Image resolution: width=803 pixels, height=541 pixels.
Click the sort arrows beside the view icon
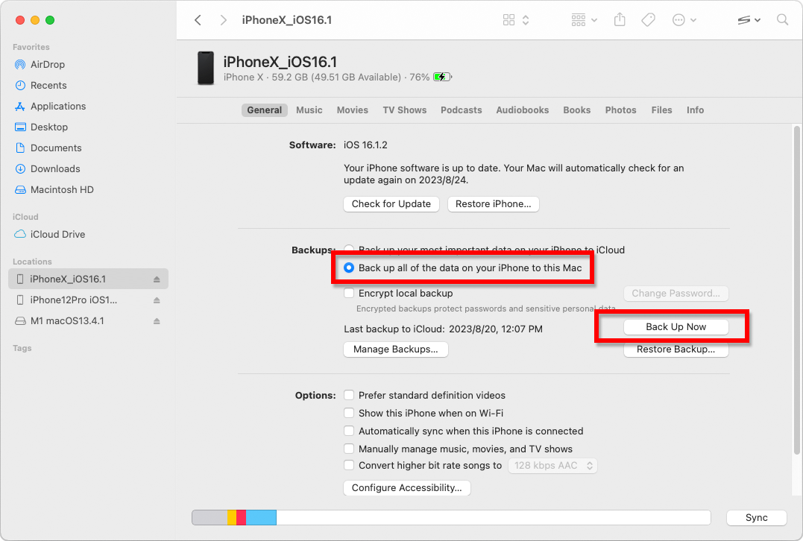tap(526, 20)
